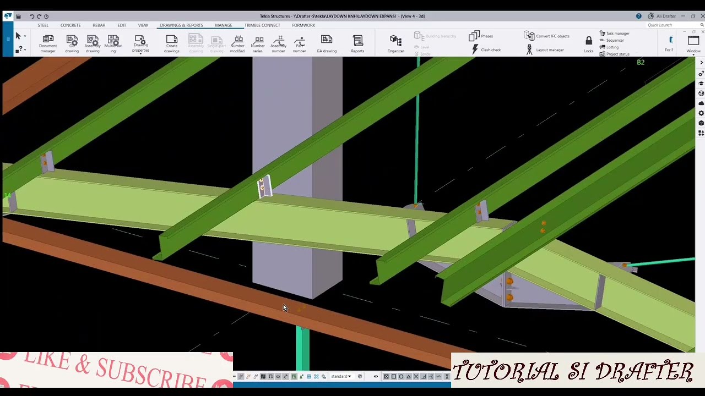Expand the side pane arrow at top right

[x=701, y=63]
